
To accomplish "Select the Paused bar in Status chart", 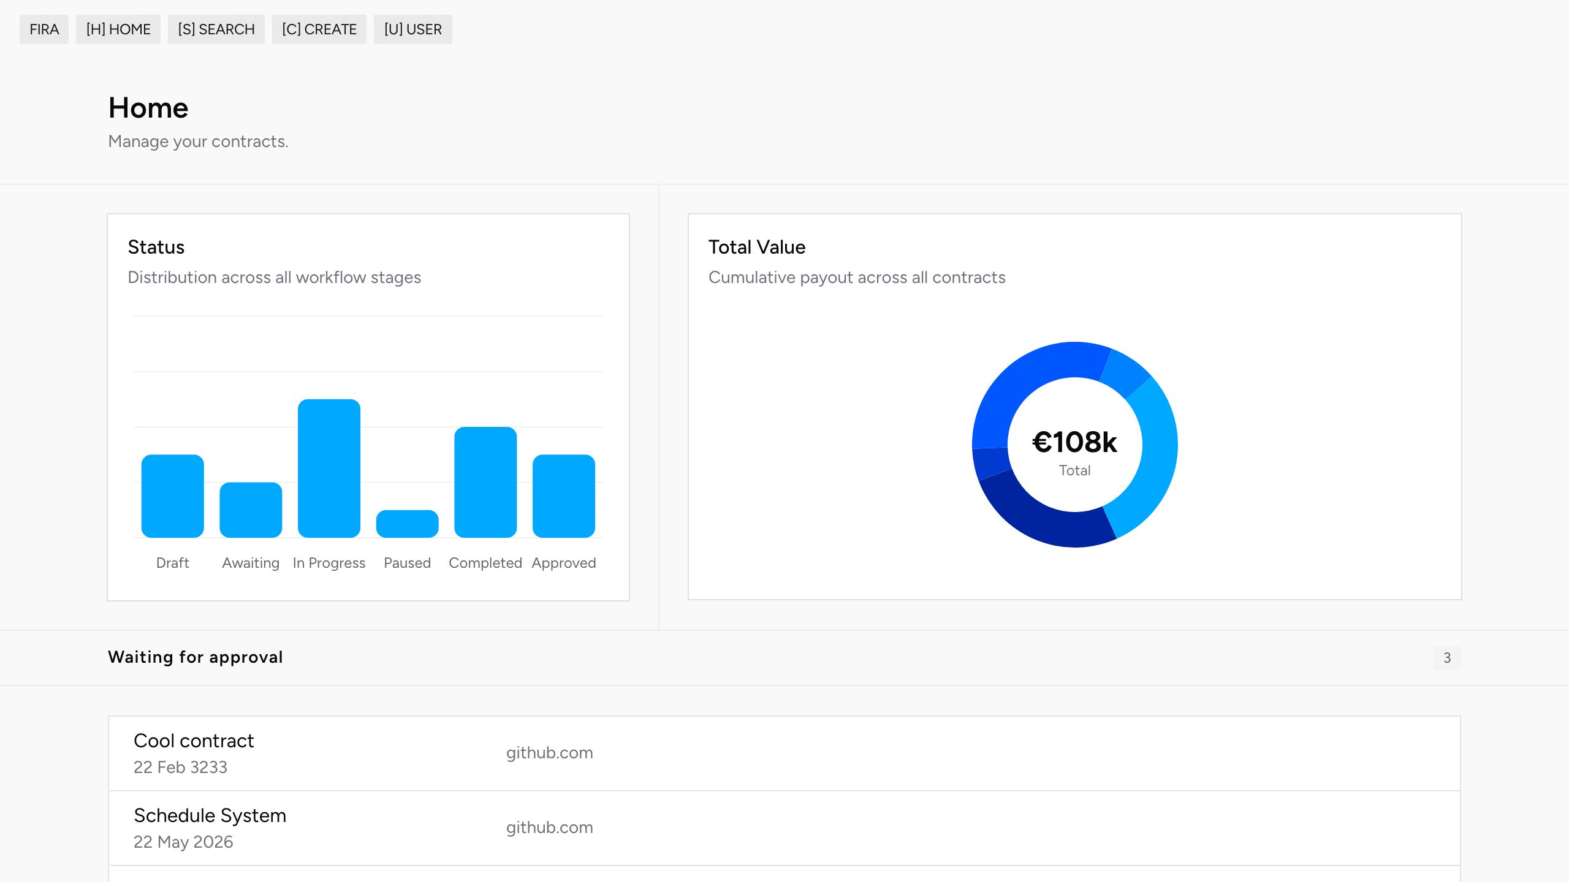I will coord(408,524).
